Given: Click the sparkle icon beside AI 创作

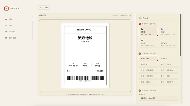Looking at the screenshot, I should coord(6,32).
